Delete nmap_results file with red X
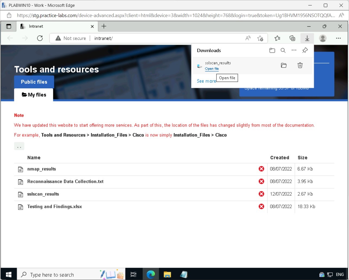 point(261,169)
